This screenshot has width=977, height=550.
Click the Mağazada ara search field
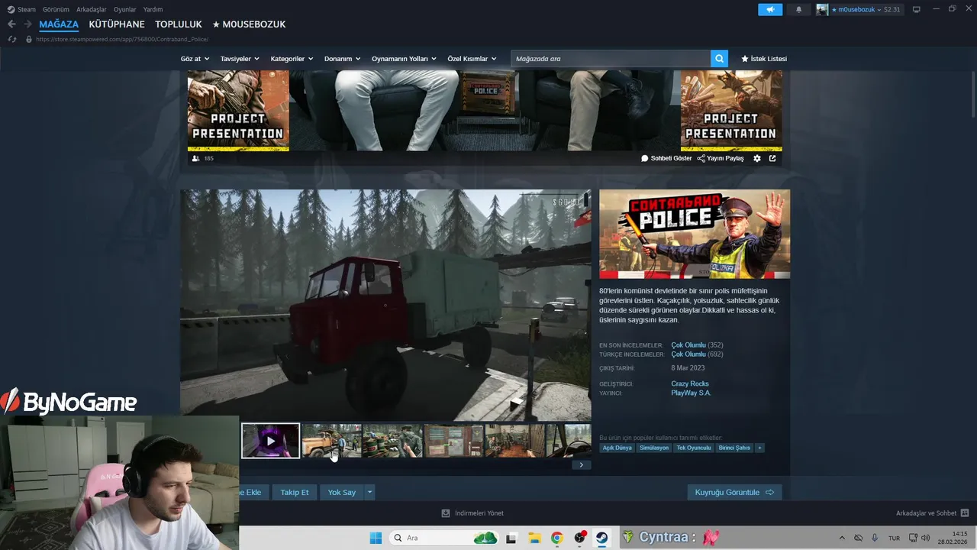pos(611,59)
